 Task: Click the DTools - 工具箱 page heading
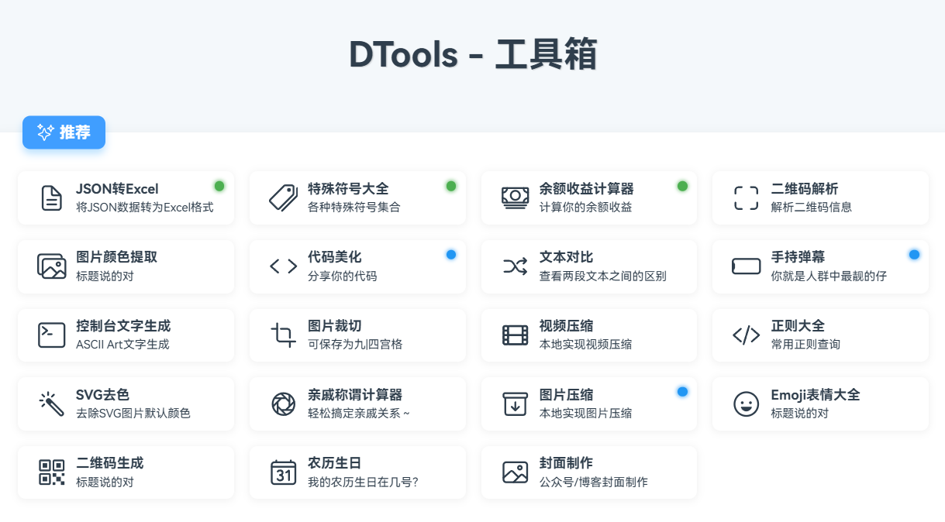[x=473, y=55]
